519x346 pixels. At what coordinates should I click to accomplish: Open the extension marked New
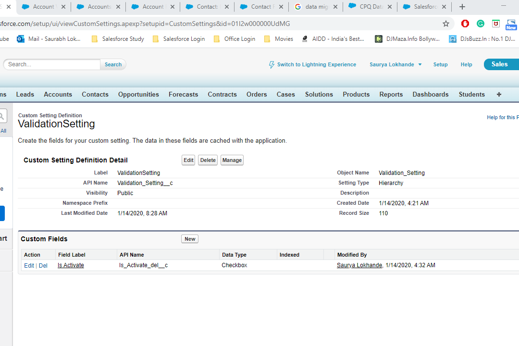point(511,25)
